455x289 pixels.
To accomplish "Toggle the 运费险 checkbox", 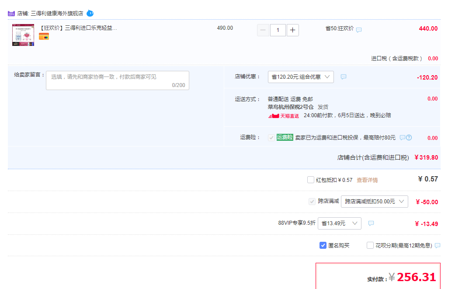I will pyautogui.click(x=271, y=138).
